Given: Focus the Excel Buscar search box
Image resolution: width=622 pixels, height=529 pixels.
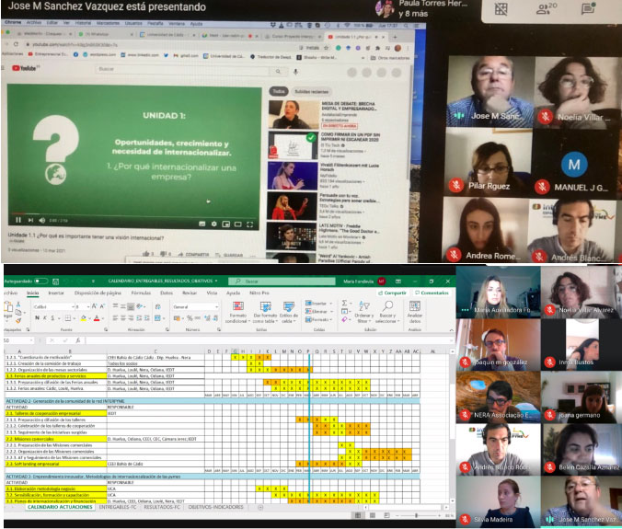Looking at the screenshot, I should pyautogui.click(x=282, y=282).
